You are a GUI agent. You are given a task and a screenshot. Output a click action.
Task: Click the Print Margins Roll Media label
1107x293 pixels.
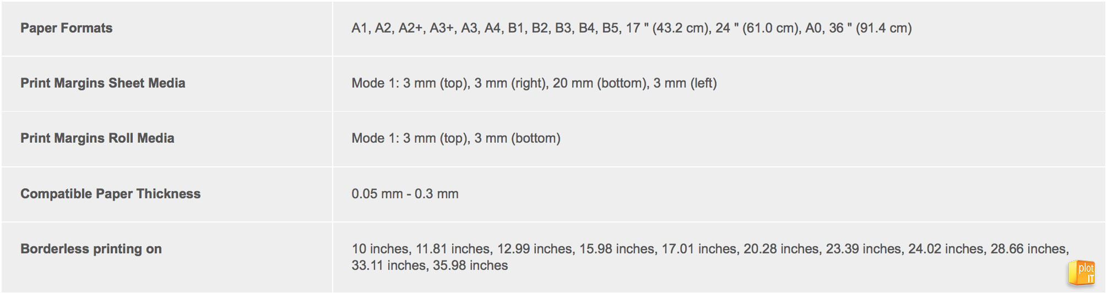97,138
